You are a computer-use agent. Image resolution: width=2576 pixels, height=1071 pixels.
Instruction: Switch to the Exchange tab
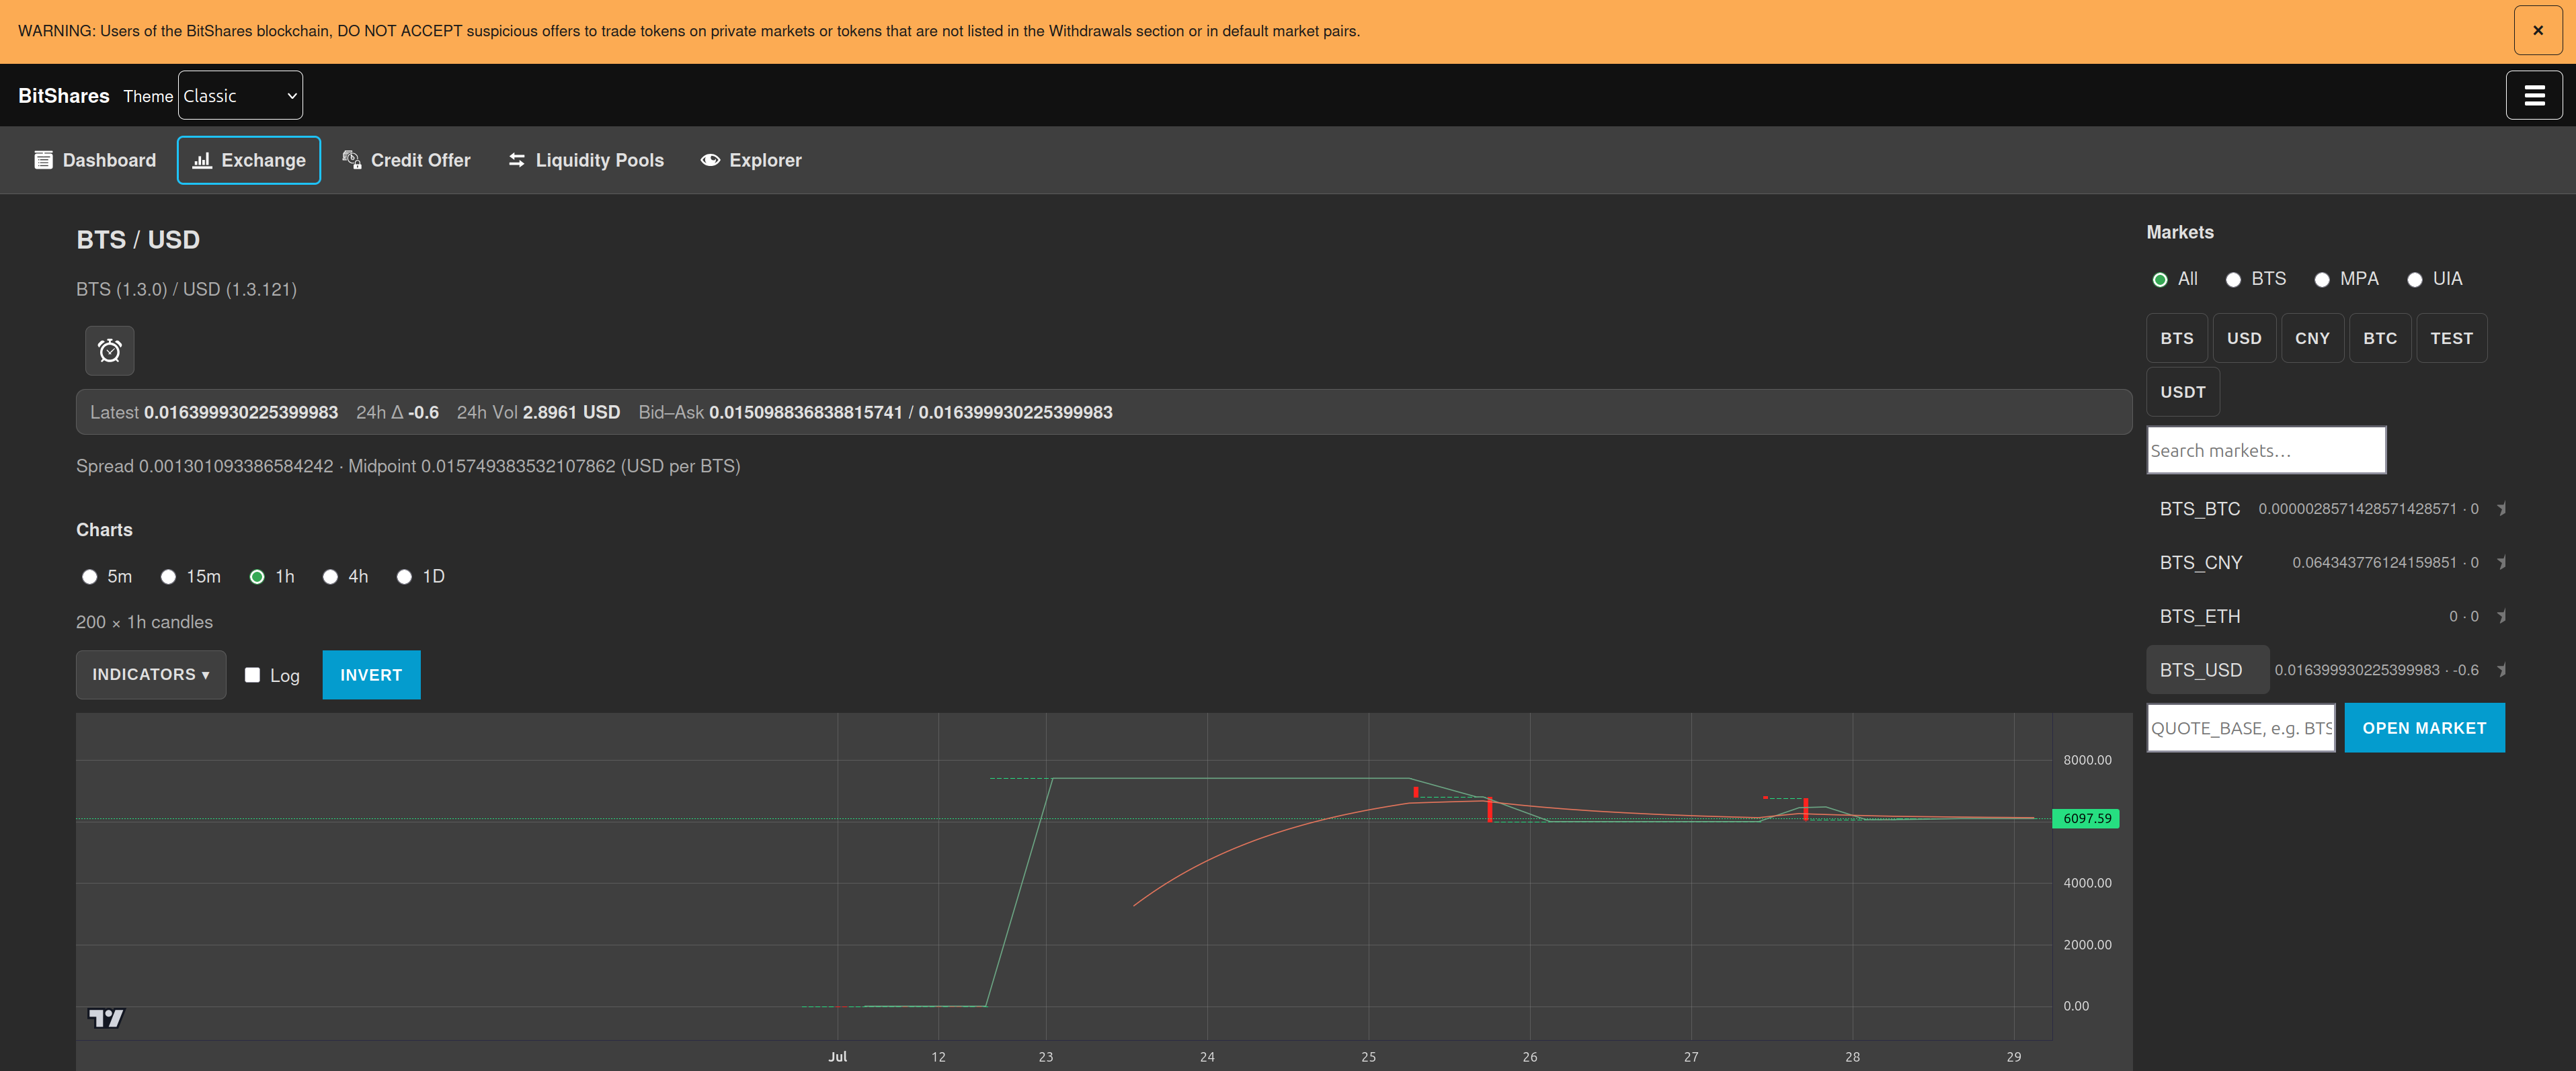249,161
